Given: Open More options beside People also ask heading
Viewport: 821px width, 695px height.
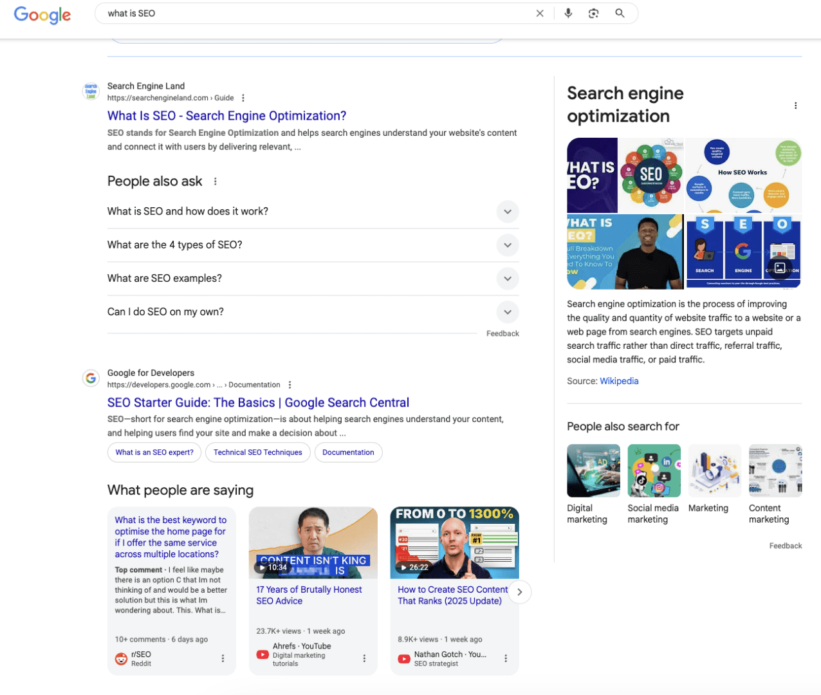Looking at the screenshot, I should click(216, 181).
